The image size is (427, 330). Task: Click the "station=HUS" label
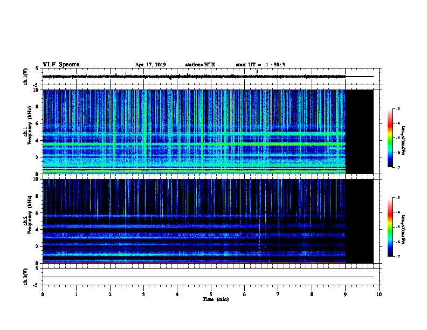pos(200,65)
